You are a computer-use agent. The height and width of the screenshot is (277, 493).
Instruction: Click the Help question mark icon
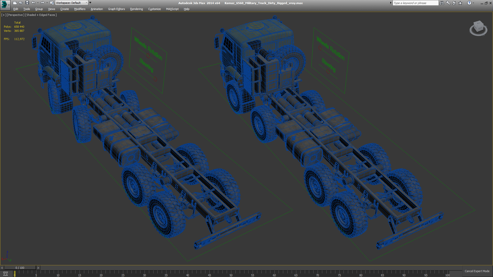pos(469,3)
